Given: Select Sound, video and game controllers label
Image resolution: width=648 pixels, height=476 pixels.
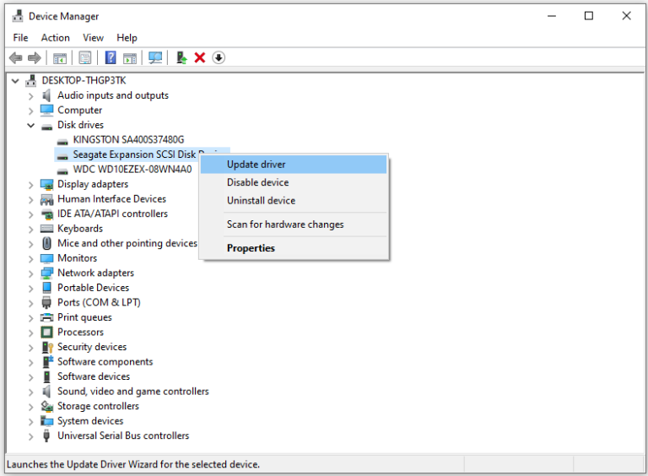Looking at the screenshot, I should [133, 392].
